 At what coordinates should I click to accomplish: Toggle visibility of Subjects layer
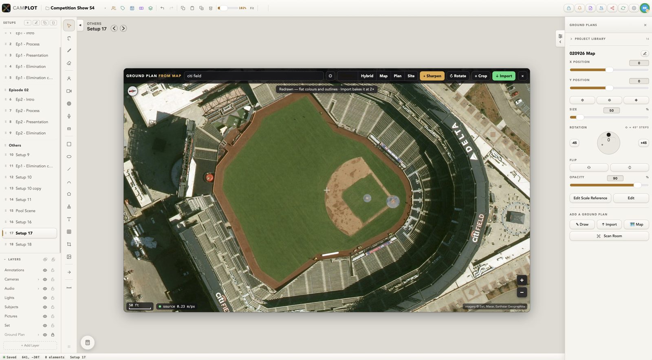tap(45, 307)
